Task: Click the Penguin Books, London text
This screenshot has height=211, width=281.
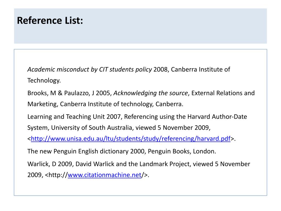Action: click(x=182, y=151)
